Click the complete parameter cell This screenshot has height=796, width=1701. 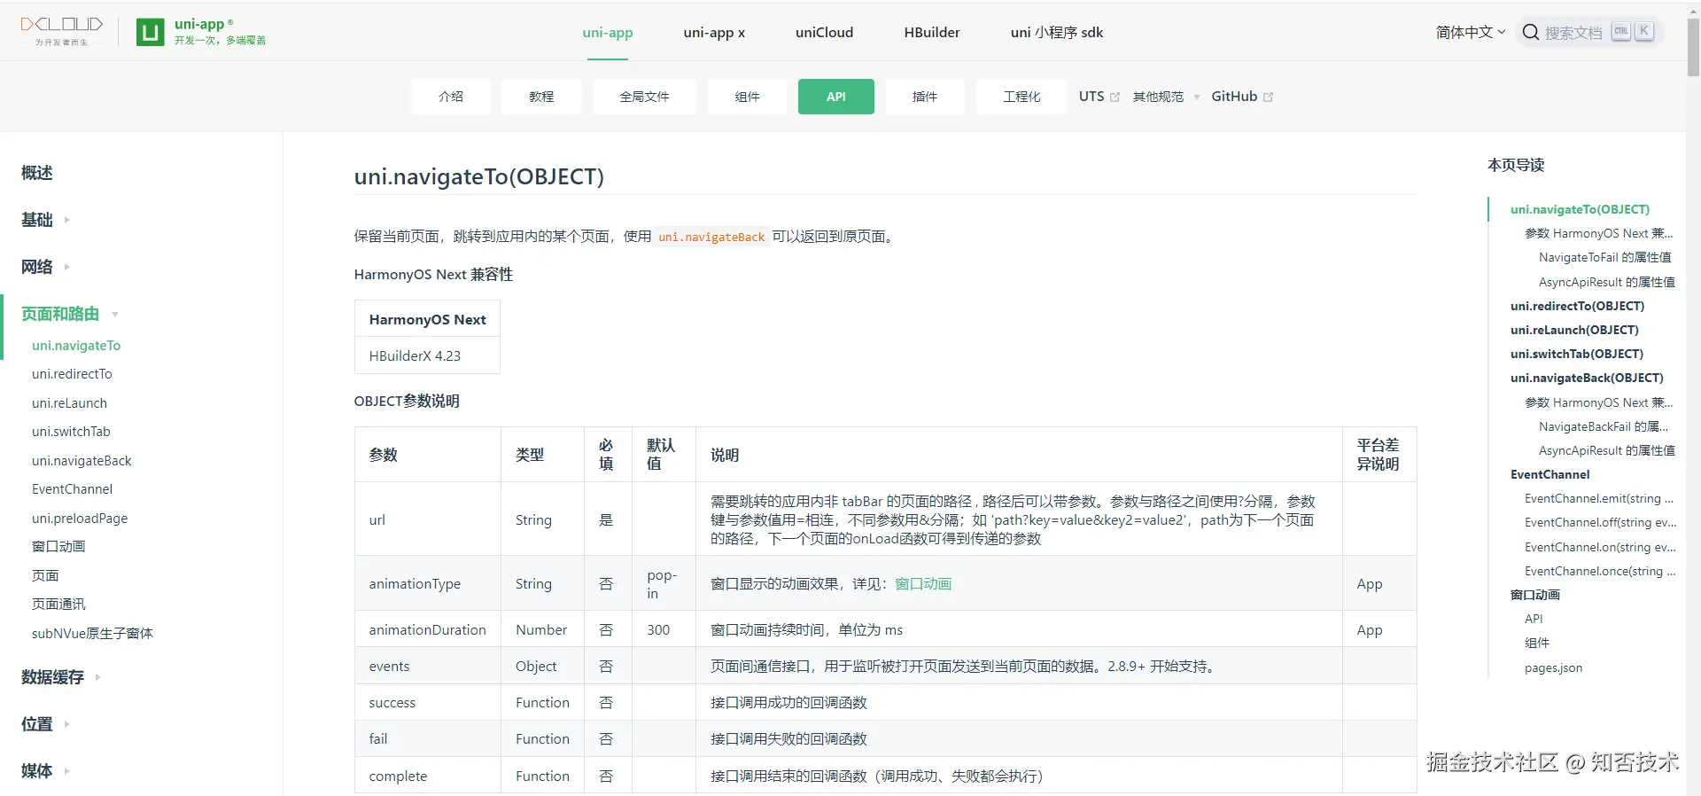pos(428,776)
